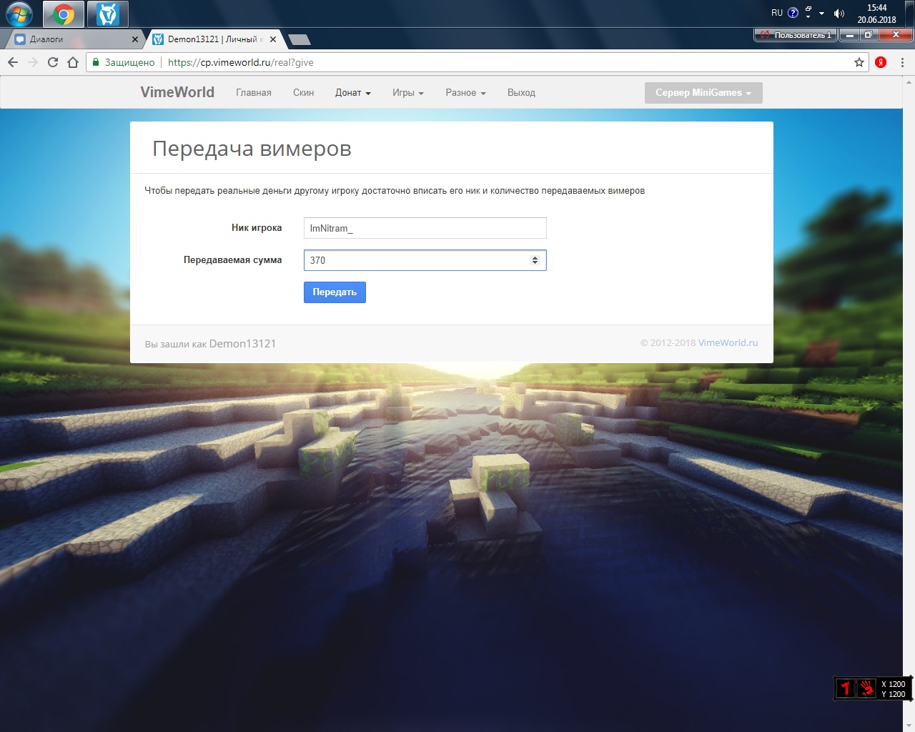
Task: Click the Пользователь 1 profile button
Action: [x=795, y=35]
